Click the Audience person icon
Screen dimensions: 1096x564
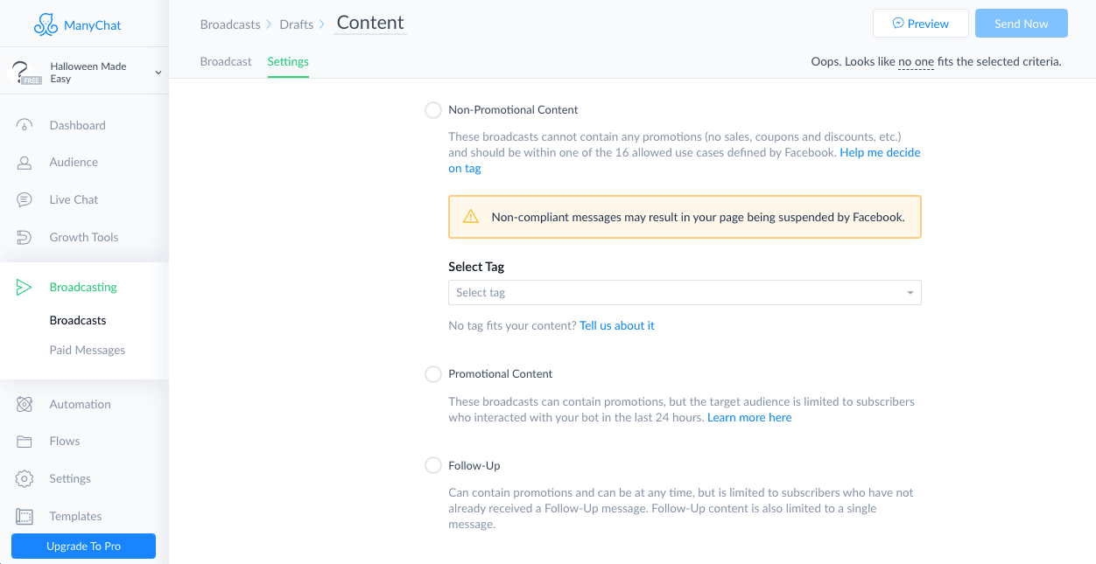[x=25, y=163]
